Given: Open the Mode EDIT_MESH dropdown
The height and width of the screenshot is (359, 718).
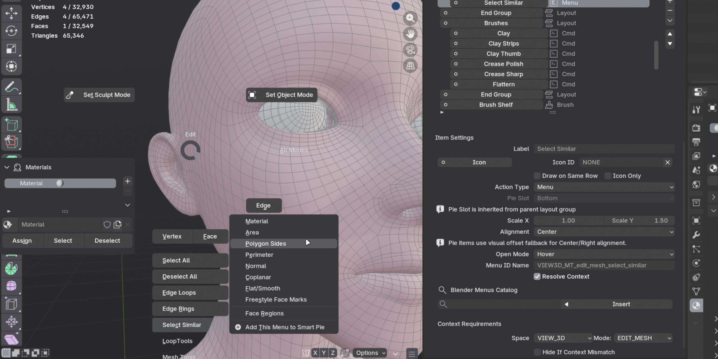Looking at the screenshot, I should coord(643,338).
